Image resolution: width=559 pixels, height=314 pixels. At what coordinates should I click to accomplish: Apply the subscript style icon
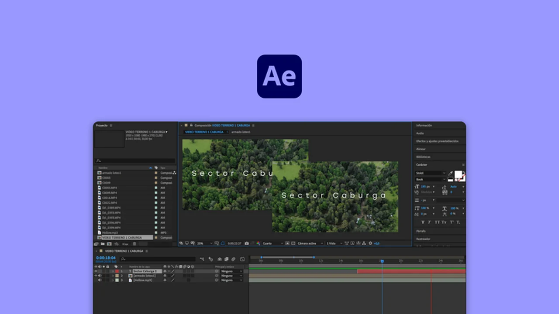pyautogui.click(x=458, y=222)
